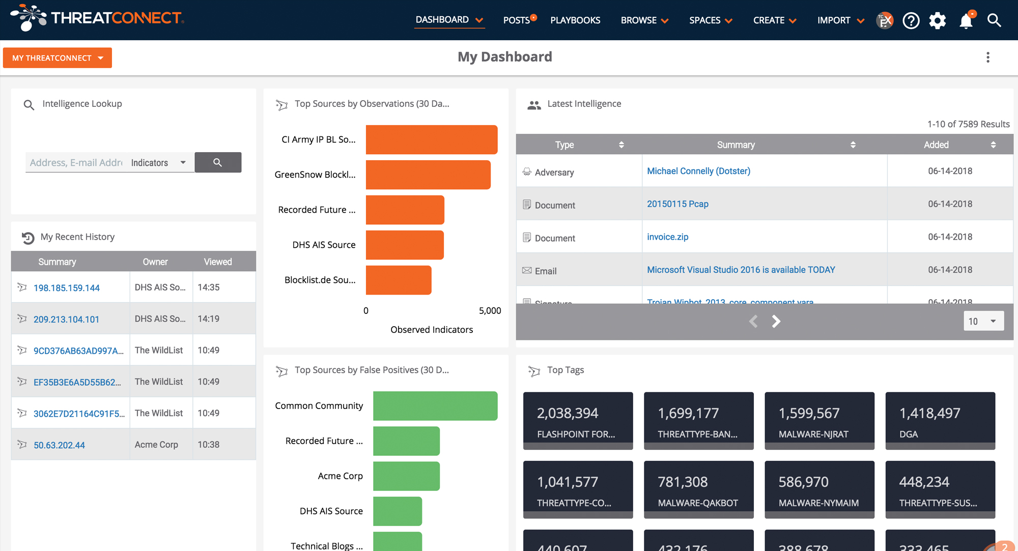The image size is (1018, 551).
Task: Click the Summary header in Recent History
Action: pyautogui.click(x=57, y=262)
